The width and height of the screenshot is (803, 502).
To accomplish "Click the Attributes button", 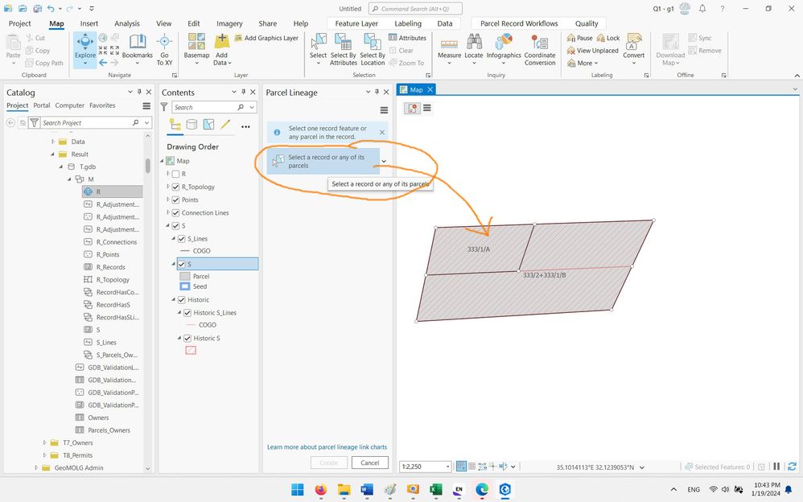I will 407,38.
